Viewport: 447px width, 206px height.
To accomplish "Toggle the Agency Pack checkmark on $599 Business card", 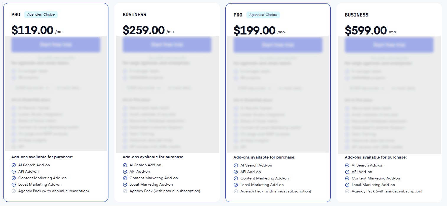I will coord(347,191).
